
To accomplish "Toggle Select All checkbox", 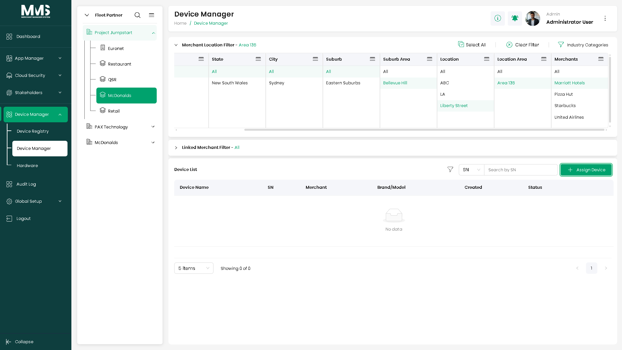I will 461,44.
